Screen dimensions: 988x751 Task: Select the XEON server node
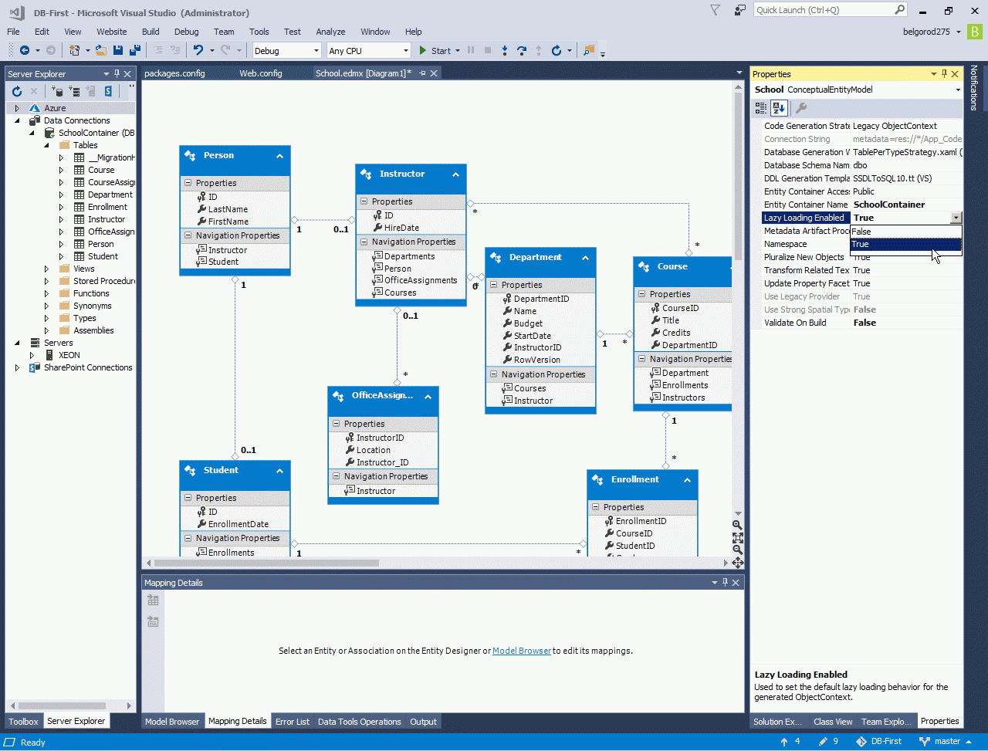[69, 355]
